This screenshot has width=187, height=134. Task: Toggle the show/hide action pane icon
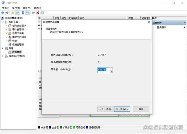click(x=28, y=13)
